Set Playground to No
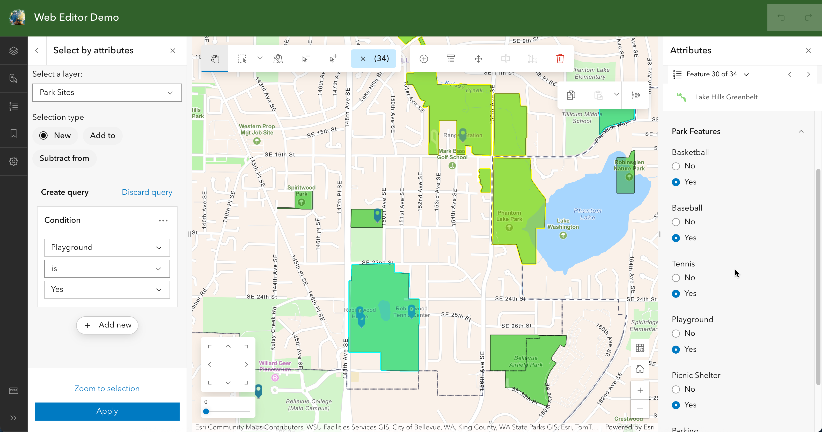The height and width of the screenshot is (432, 822). coord(676,333)
